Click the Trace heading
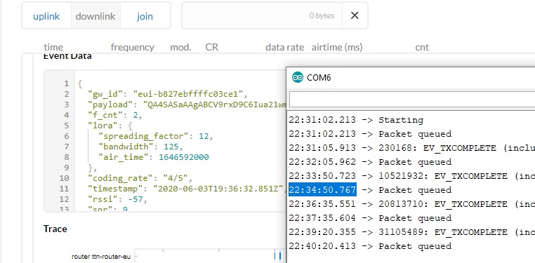The height and width of the screenshot is (263, 535). click(x=55, y=229)
